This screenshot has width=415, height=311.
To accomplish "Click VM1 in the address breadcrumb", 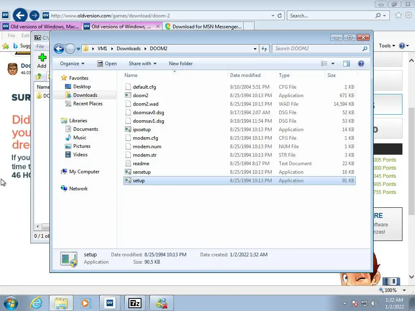I will 102,49.
